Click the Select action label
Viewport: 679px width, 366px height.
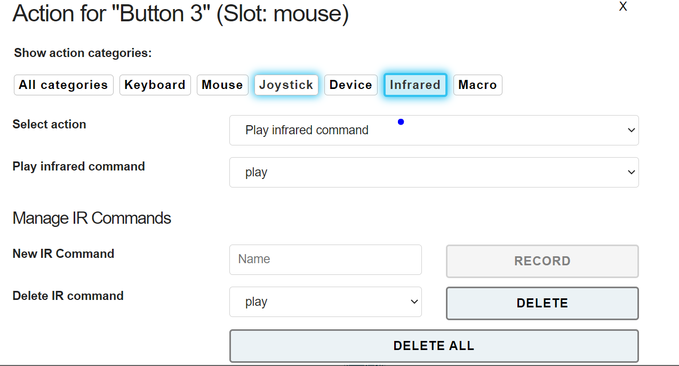tap(49, 124)
